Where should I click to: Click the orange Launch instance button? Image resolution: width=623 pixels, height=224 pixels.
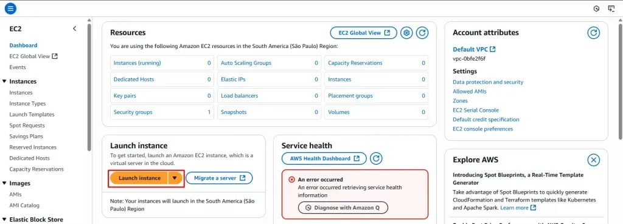point(139,178)
